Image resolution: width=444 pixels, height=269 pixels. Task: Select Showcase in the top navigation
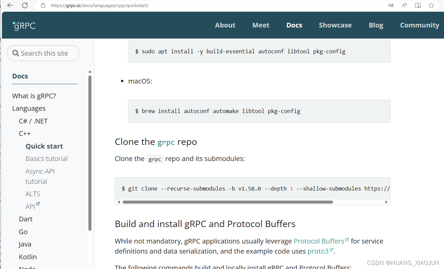pos(335,25)
